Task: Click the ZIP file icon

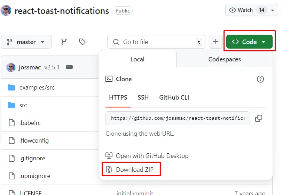Action: [109, 169]
